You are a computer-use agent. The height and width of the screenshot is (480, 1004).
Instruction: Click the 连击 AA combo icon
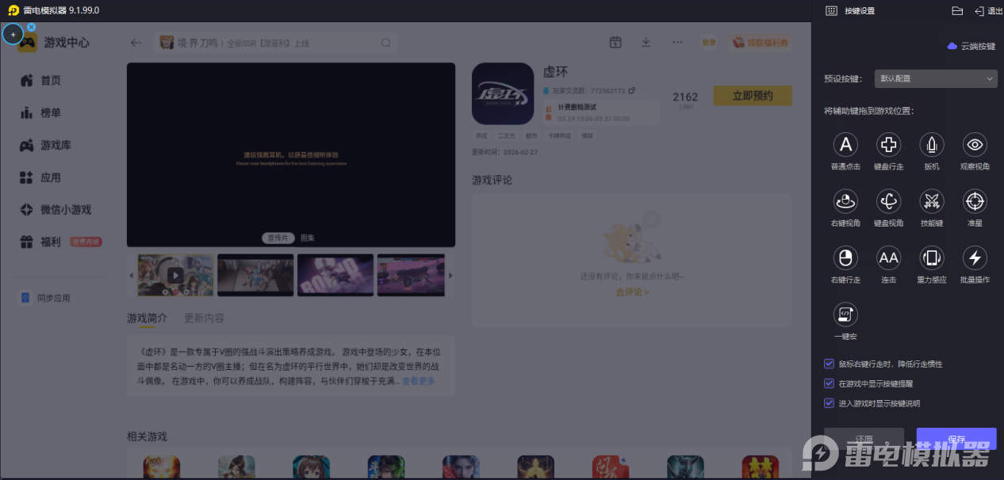[x=888, y=257]
